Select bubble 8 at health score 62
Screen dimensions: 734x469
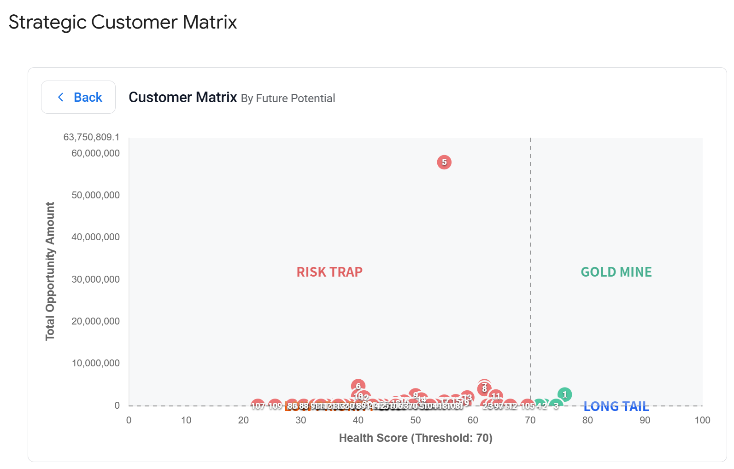[x=484, y=389]
